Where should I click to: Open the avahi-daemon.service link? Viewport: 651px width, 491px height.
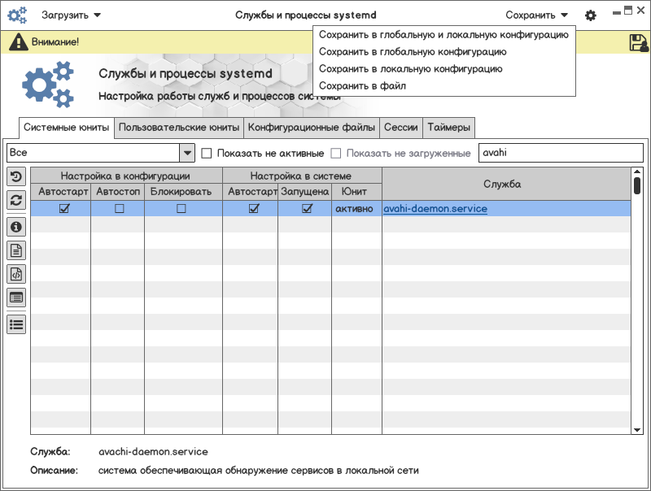click(435, 209)
